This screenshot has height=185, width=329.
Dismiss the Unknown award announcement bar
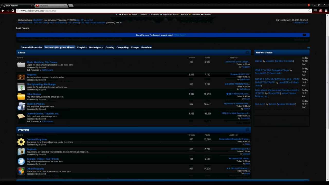(x=304, y=35)
